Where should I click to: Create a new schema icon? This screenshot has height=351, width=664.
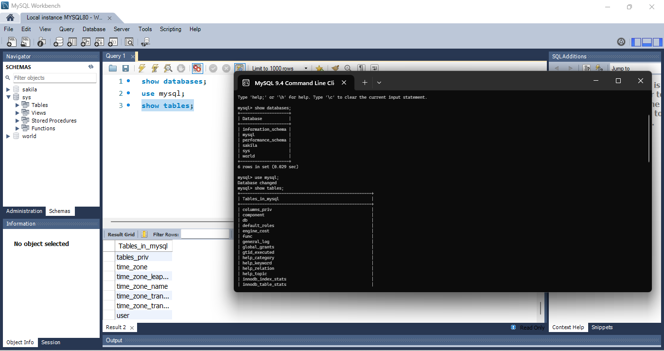point(58,42)
